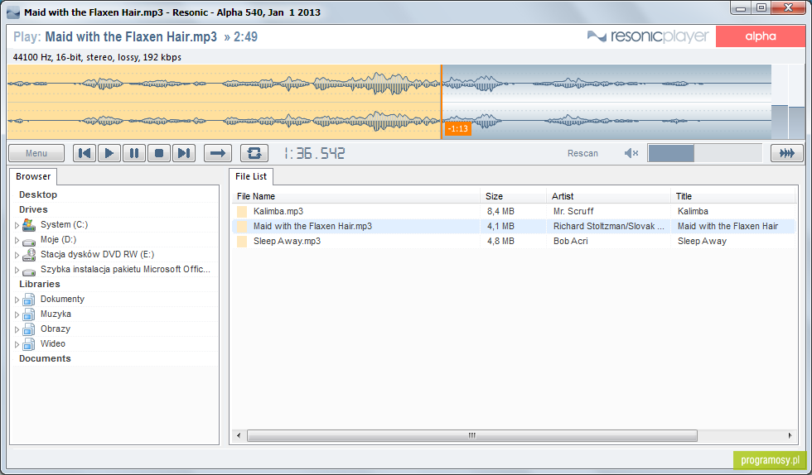Image resolution: width=812 pixels, height=475 pixels.
Task: Select the File List tab
Action: point(251,176)
